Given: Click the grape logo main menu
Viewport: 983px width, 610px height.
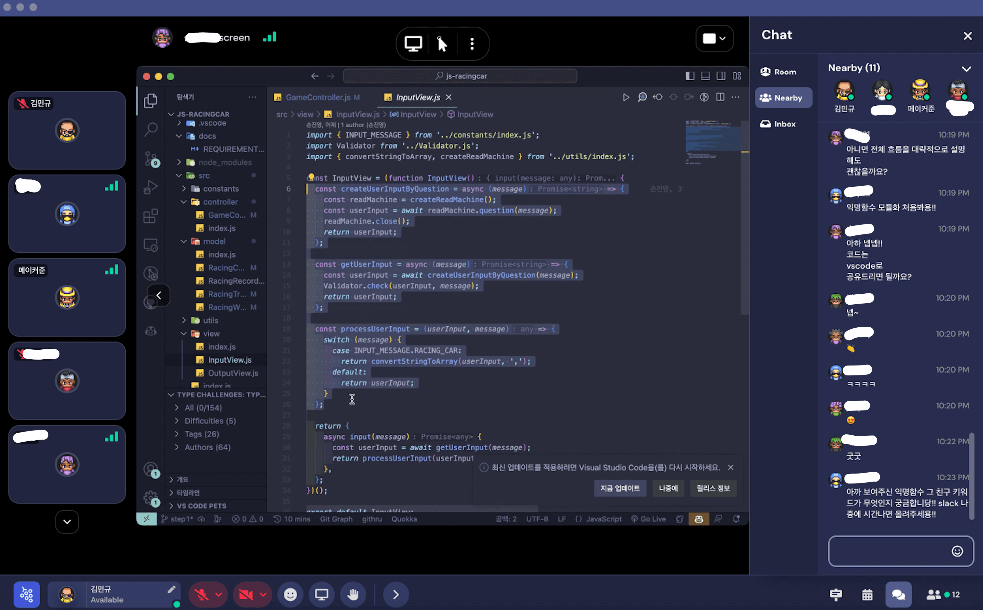Looking at the screenshot, I should click(x=27, y=594).
